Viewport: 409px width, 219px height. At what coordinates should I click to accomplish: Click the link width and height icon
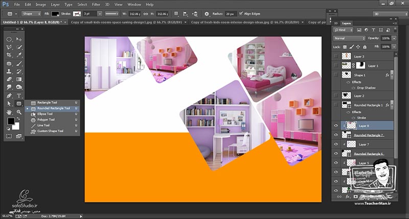point(146,14)
